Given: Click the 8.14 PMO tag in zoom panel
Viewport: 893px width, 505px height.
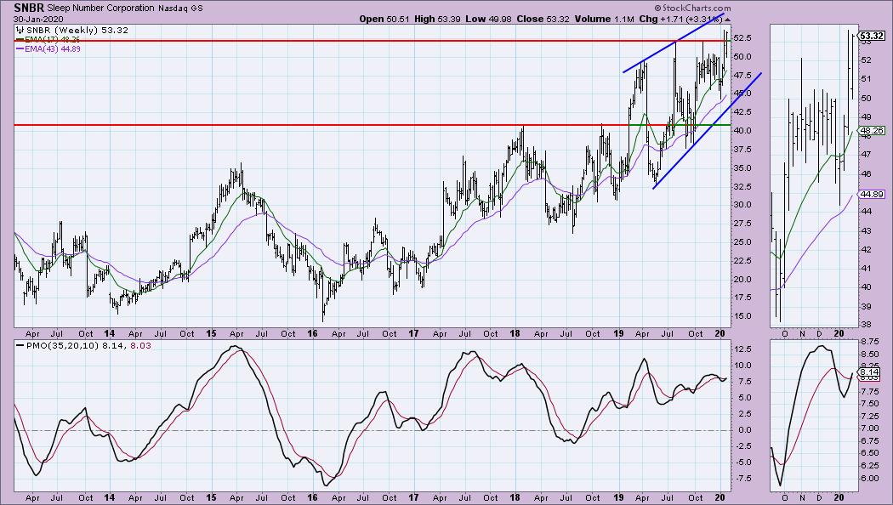Looking at the screenshot, I should point(869,372).
